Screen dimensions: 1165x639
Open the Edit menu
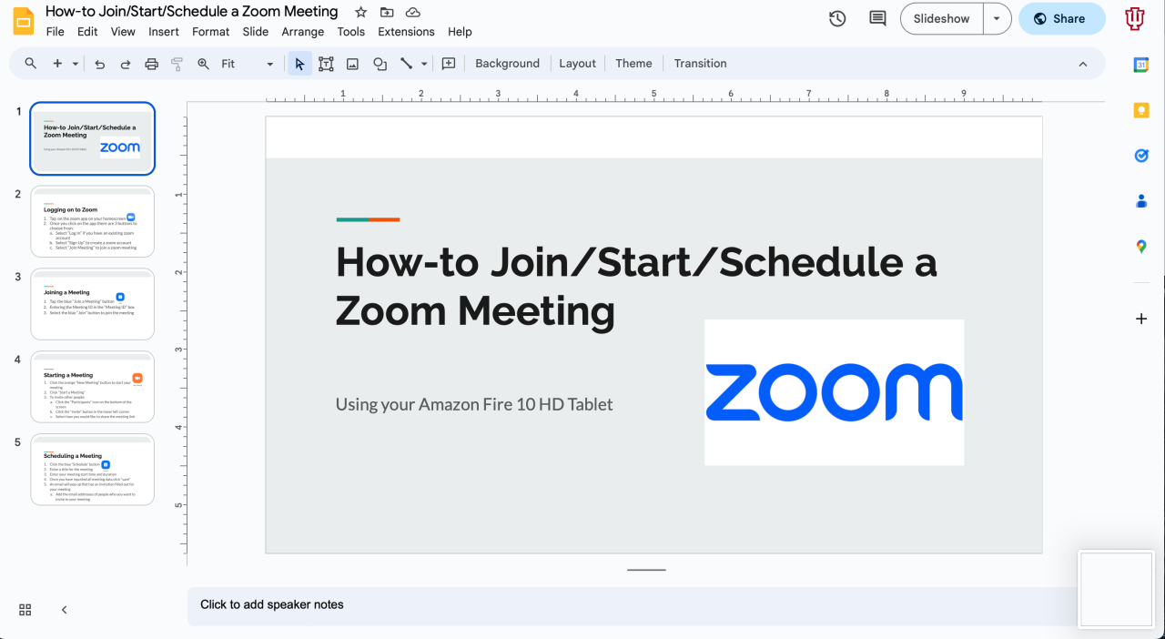[x=87, y=32]
